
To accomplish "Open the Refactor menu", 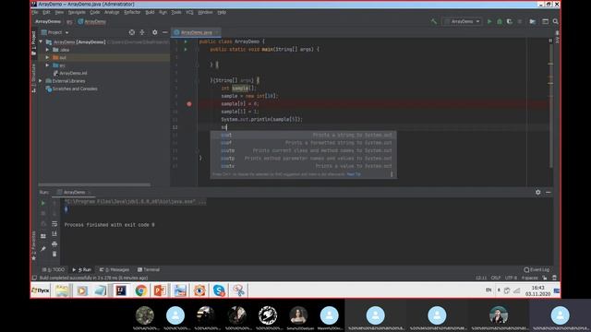I will (x=132, y=12).
